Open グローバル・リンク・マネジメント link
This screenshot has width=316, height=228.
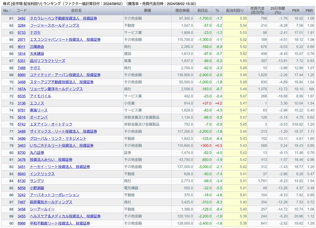pyautogui.click(x=58, y=138)
